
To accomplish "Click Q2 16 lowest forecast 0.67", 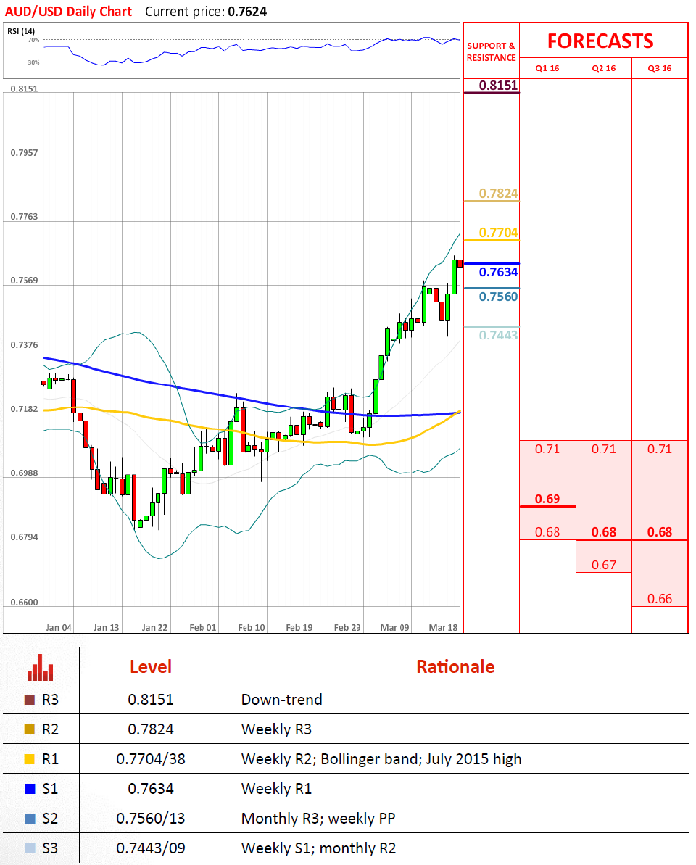I will pos(604,565).
